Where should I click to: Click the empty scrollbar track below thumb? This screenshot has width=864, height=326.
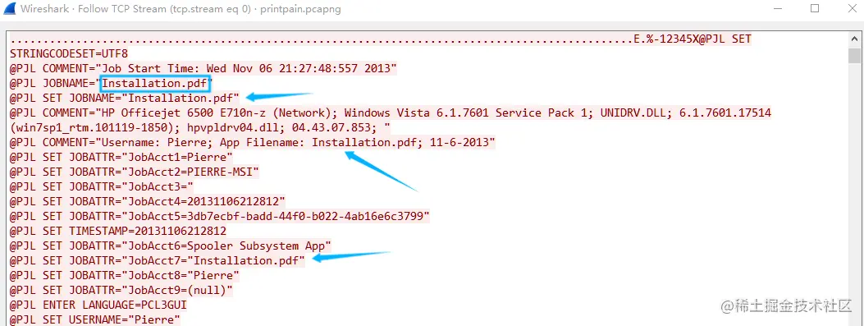(x=854, y=193)
